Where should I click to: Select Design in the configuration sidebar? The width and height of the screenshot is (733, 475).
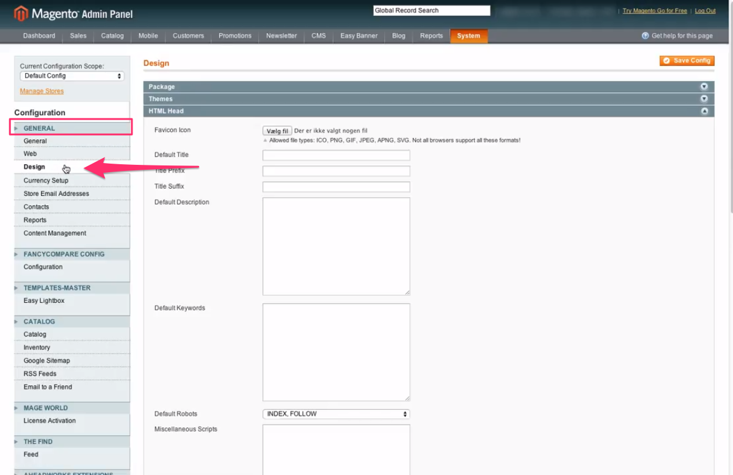point(72,167)
